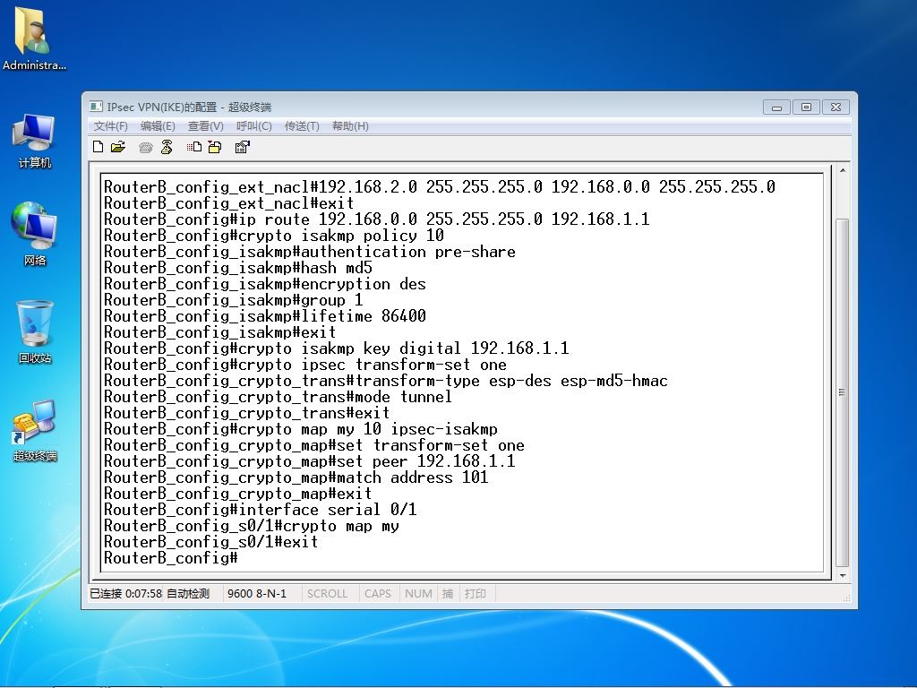This screenshot has width=917, height=688.
Task: Click the line 'transform-type esp-des esp-md5-hmac'
Action: coord(385,381)
